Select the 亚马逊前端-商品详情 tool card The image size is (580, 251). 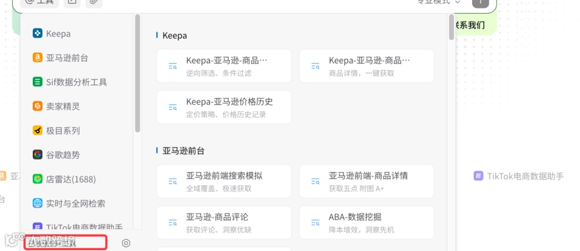367,182
